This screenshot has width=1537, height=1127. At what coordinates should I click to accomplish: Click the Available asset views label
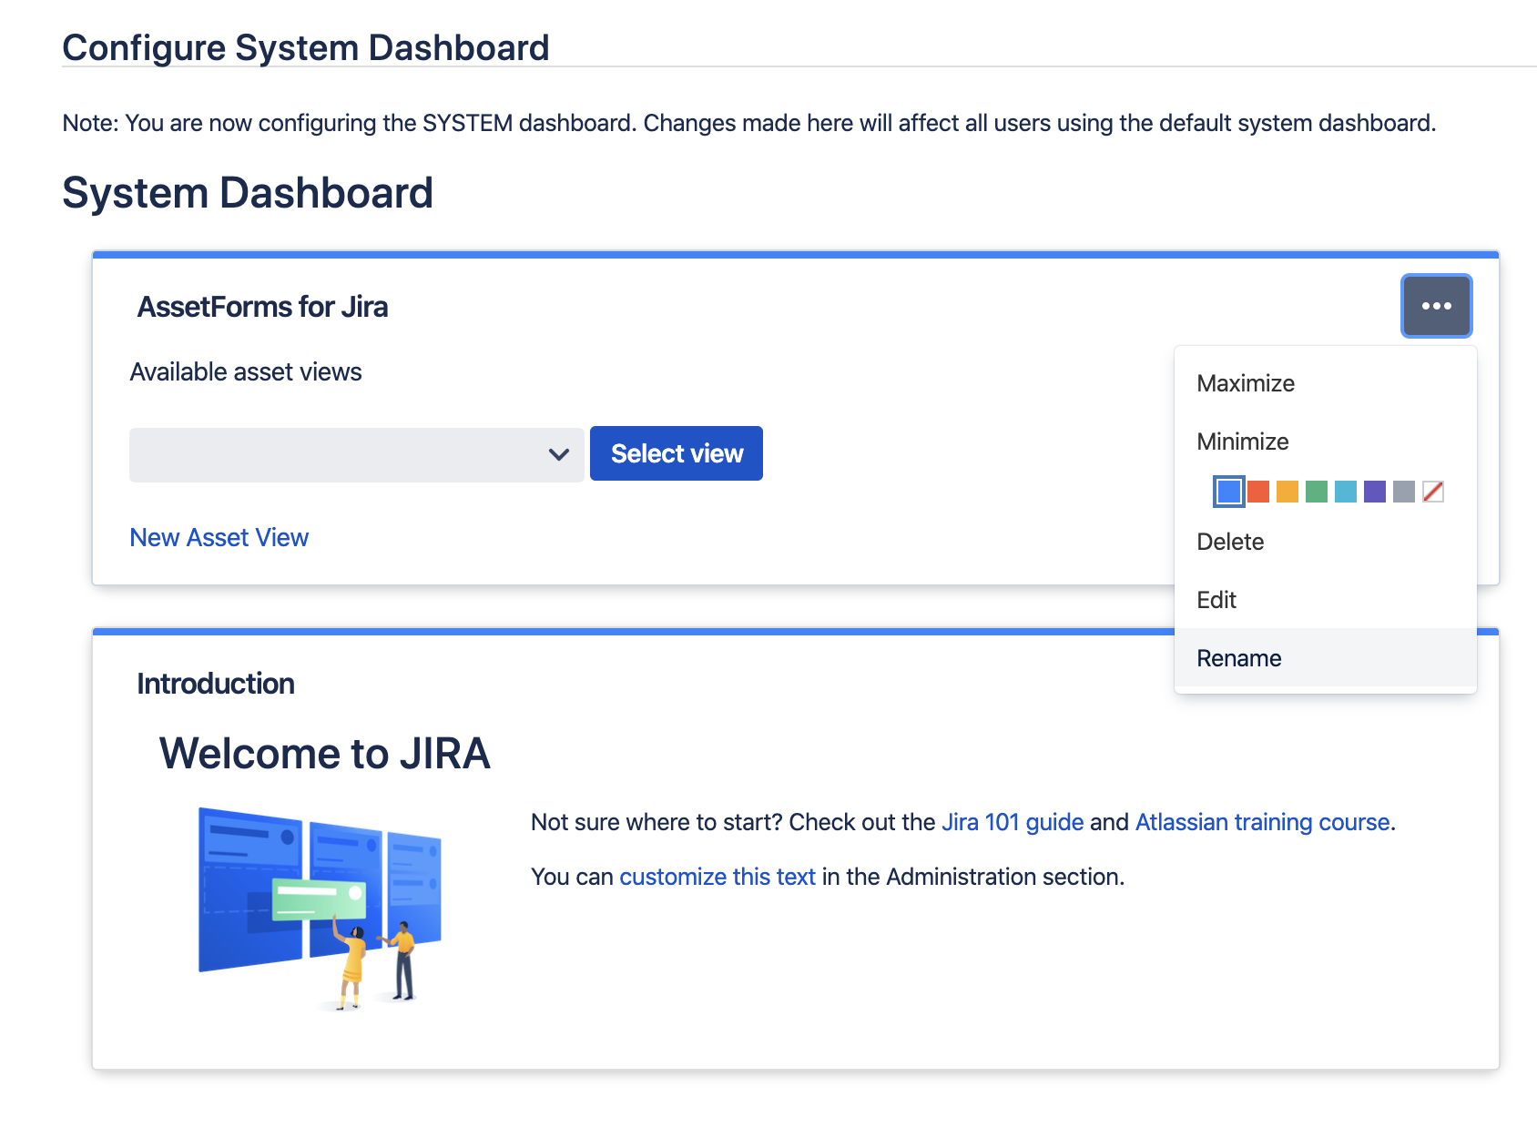pos(246,371)
